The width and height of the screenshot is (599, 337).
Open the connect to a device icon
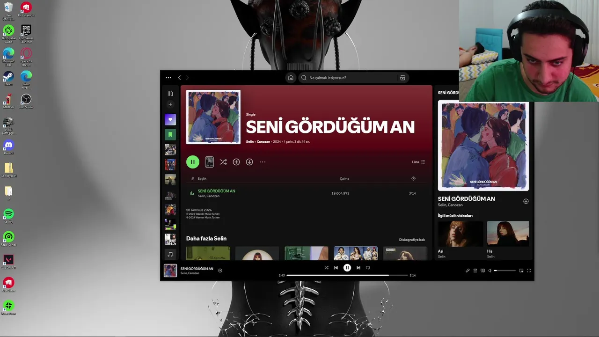(482, 271)
